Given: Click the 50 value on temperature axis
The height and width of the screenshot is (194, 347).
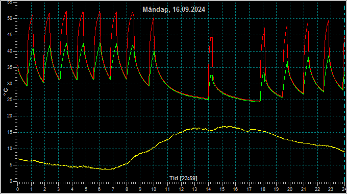Looking at the screenshot, I should point(10,18).
